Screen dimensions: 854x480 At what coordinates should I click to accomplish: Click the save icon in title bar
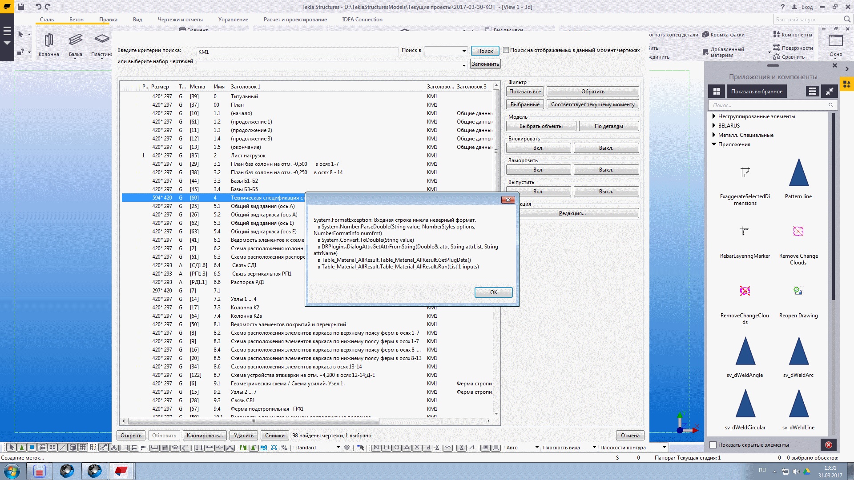click(x=21, y=7)
